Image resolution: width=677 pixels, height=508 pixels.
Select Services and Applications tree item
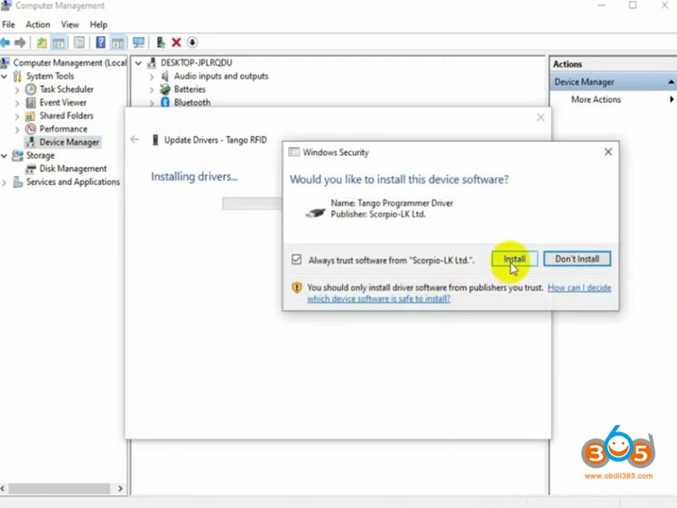click(x=73, y=182)
